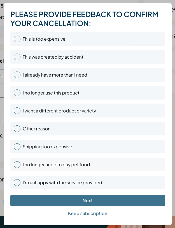Click 'I'm unhappy with the service provided' text
175x228 pixels.
click(x=62, y=183)
